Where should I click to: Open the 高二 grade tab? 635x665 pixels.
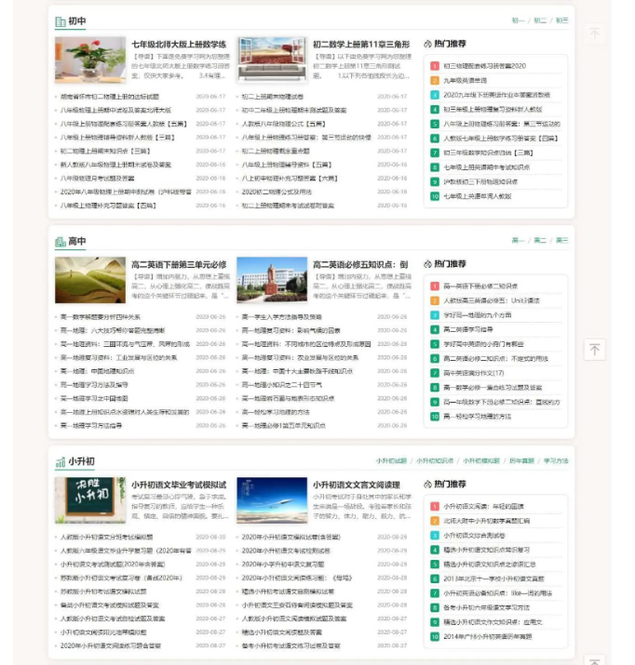(x=540, y=241)
